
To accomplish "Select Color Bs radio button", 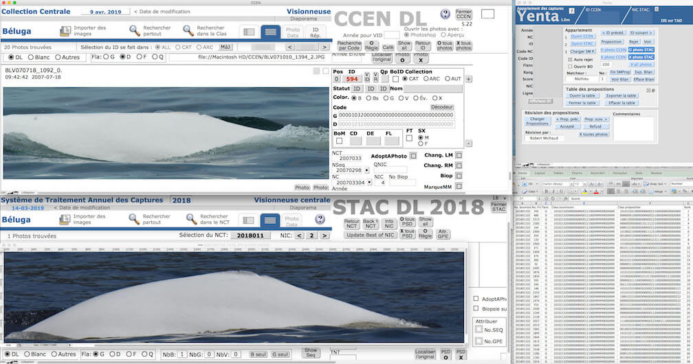I will click(x=368, y=98).
